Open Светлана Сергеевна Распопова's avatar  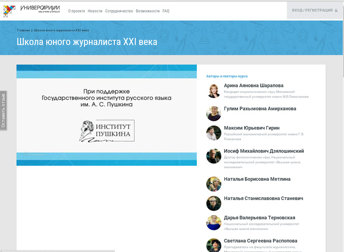214,245
